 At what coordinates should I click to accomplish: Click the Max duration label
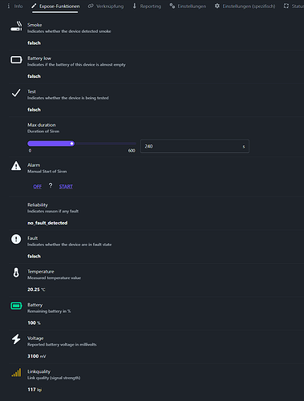coord(42,125)
